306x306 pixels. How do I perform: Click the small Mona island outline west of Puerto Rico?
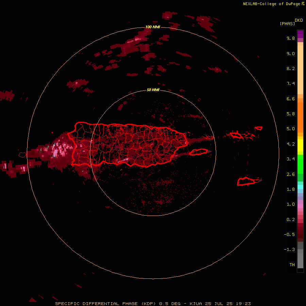pyautogui.click(x=22, y=155)
